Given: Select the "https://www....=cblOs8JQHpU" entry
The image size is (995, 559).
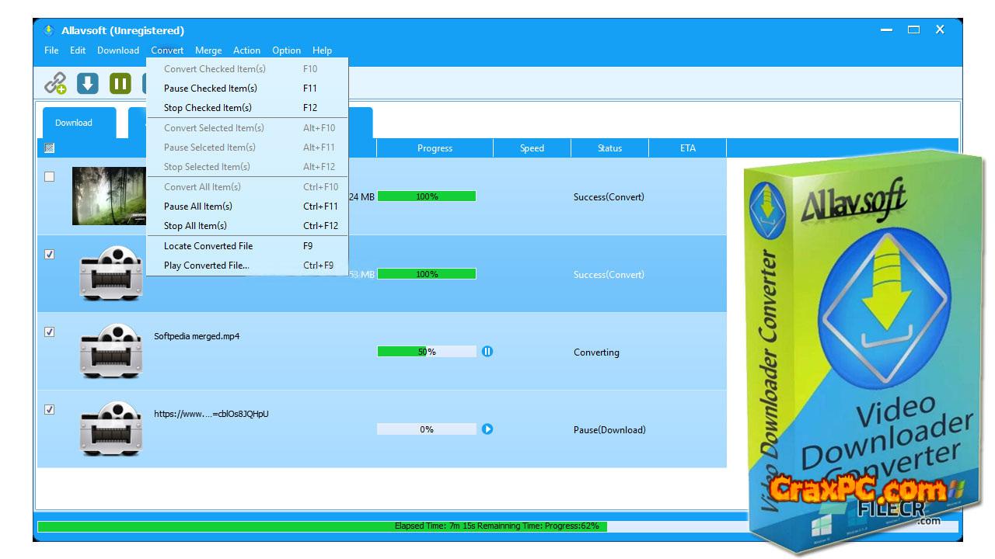Looking at the screenshot, I should click(211, 414).
